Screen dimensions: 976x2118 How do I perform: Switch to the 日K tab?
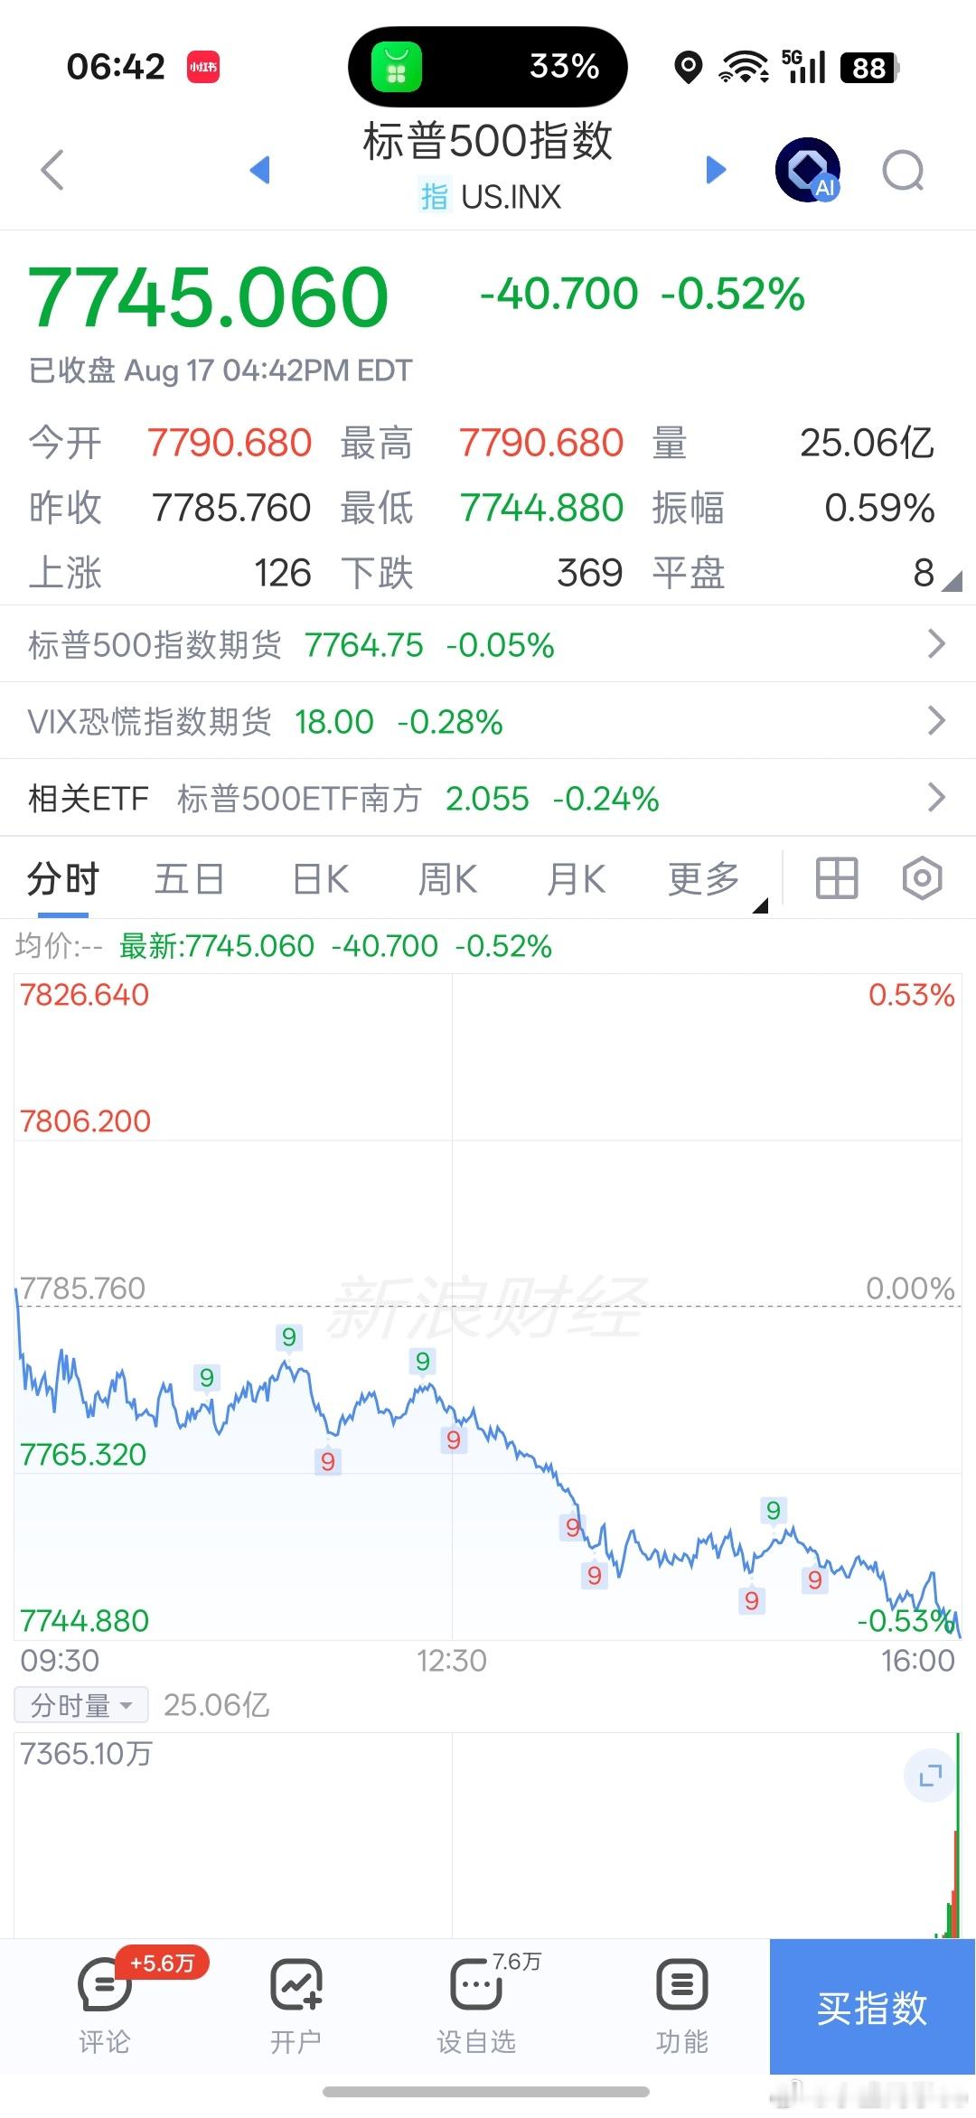tap(321, 879)
